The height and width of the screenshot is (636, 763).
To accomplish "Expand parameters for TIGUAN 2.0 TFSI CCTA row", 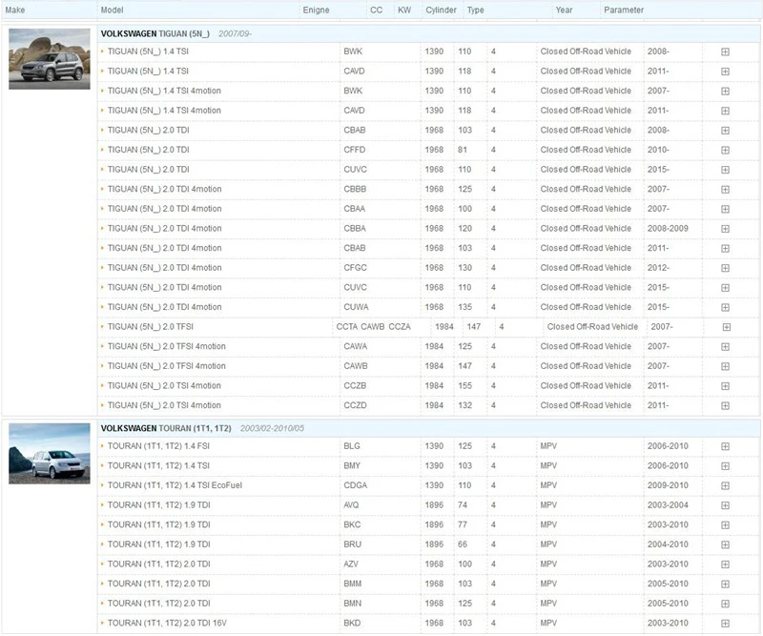I will click(x=727, y=327).
